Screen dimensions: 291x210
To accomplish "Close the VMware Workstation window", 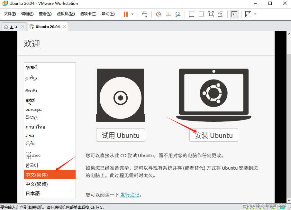I will [x=285, y=3].
